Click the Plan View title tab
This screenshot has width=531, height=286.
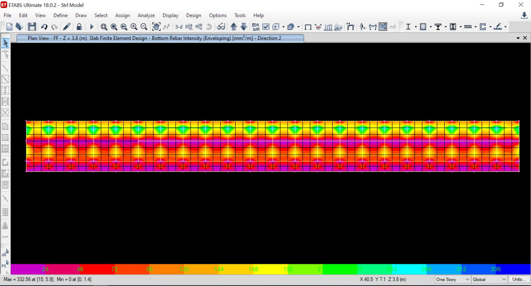pyautogui.click(x=155, y=38)
